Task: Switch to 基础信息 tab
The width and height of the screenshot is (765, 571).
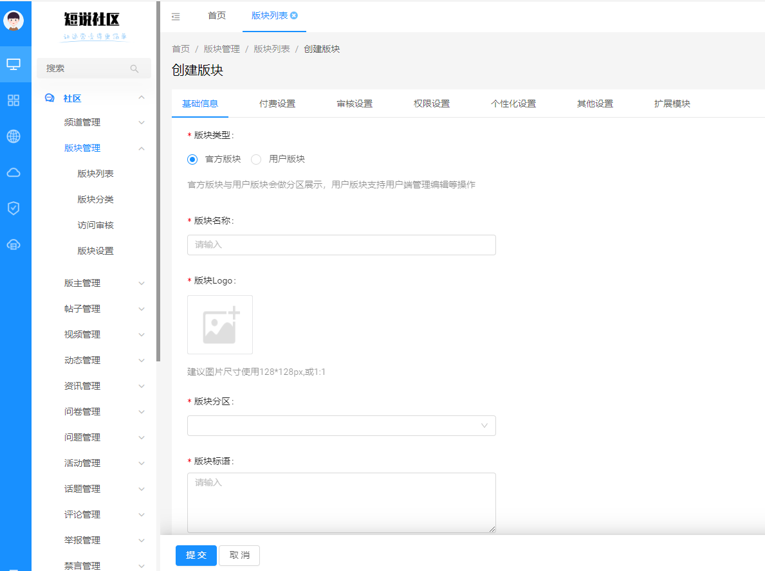Action: click(200, 104)
